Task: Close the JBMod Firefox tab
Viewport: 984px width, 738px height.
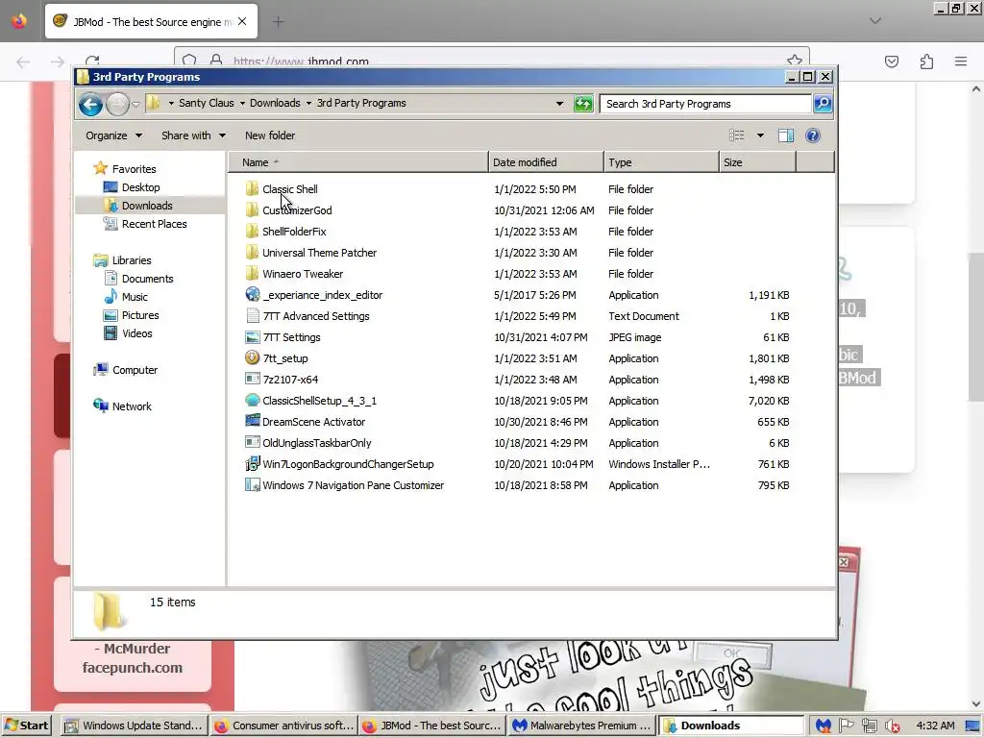Action: 242,21
